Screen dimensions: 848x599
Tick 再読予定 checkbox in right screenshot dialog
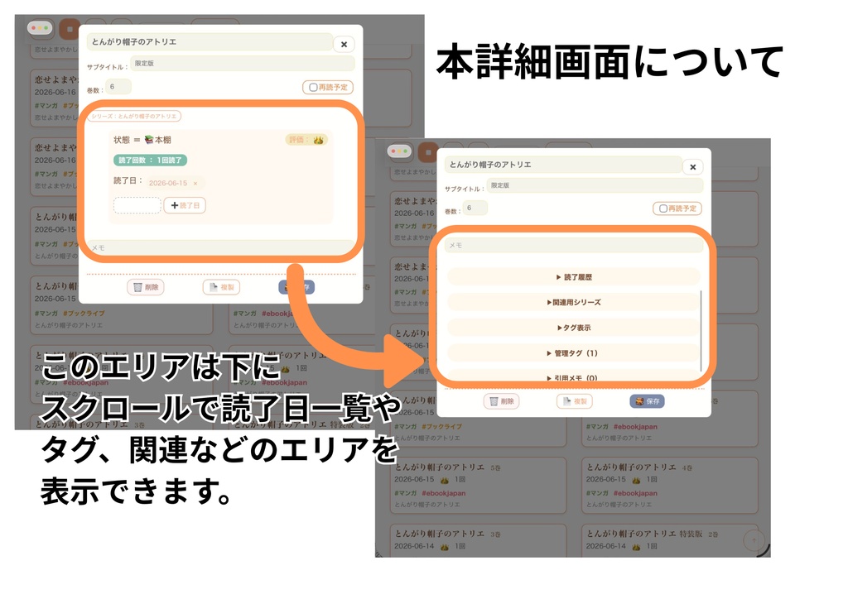[663, 208]
